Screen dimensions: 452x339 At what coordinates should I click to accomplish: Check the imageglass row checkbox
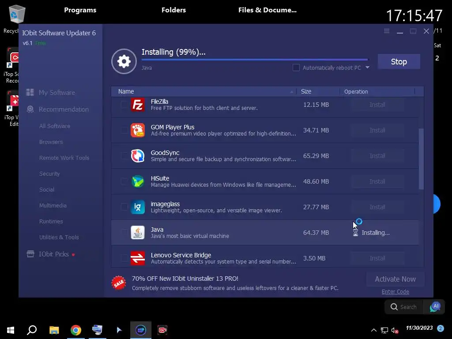[x=124, y=207]
